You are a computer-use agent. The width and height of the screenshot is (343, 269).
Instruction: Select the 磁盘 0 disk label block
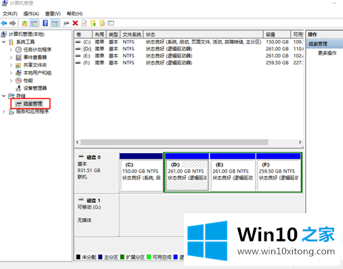click(97, 172)
